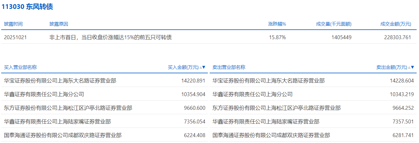Click the 成交金额(万元) column header
This screenshot has width=419, height=143.
[396, 24]
